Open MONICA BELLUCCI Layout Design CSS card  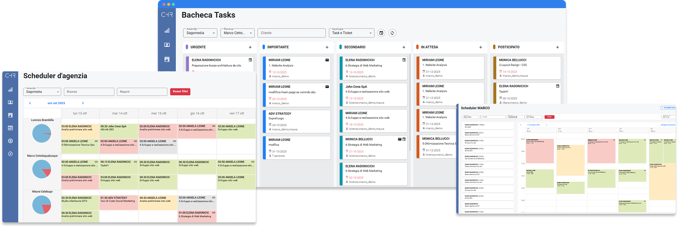coord(527,68)
